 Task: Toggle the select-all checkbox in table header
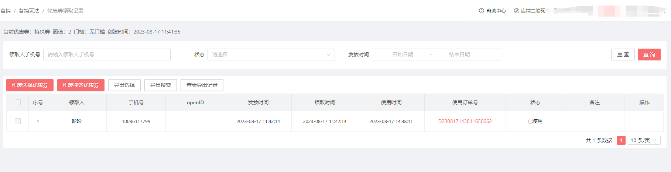pyautogui.click(x=18, y=102)
